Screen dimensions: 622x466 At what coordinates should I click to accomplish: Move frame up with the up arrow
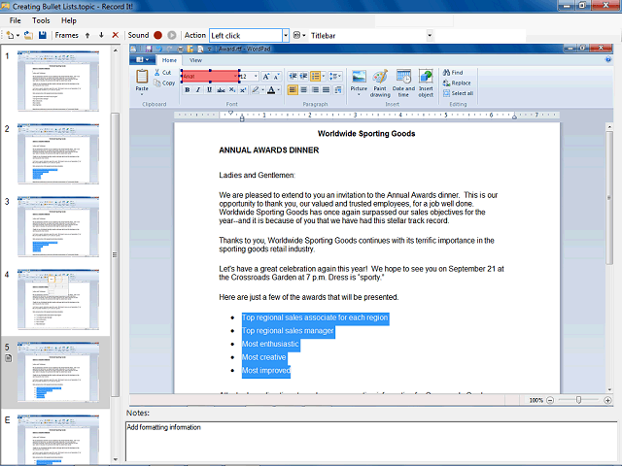coord(87,35)
